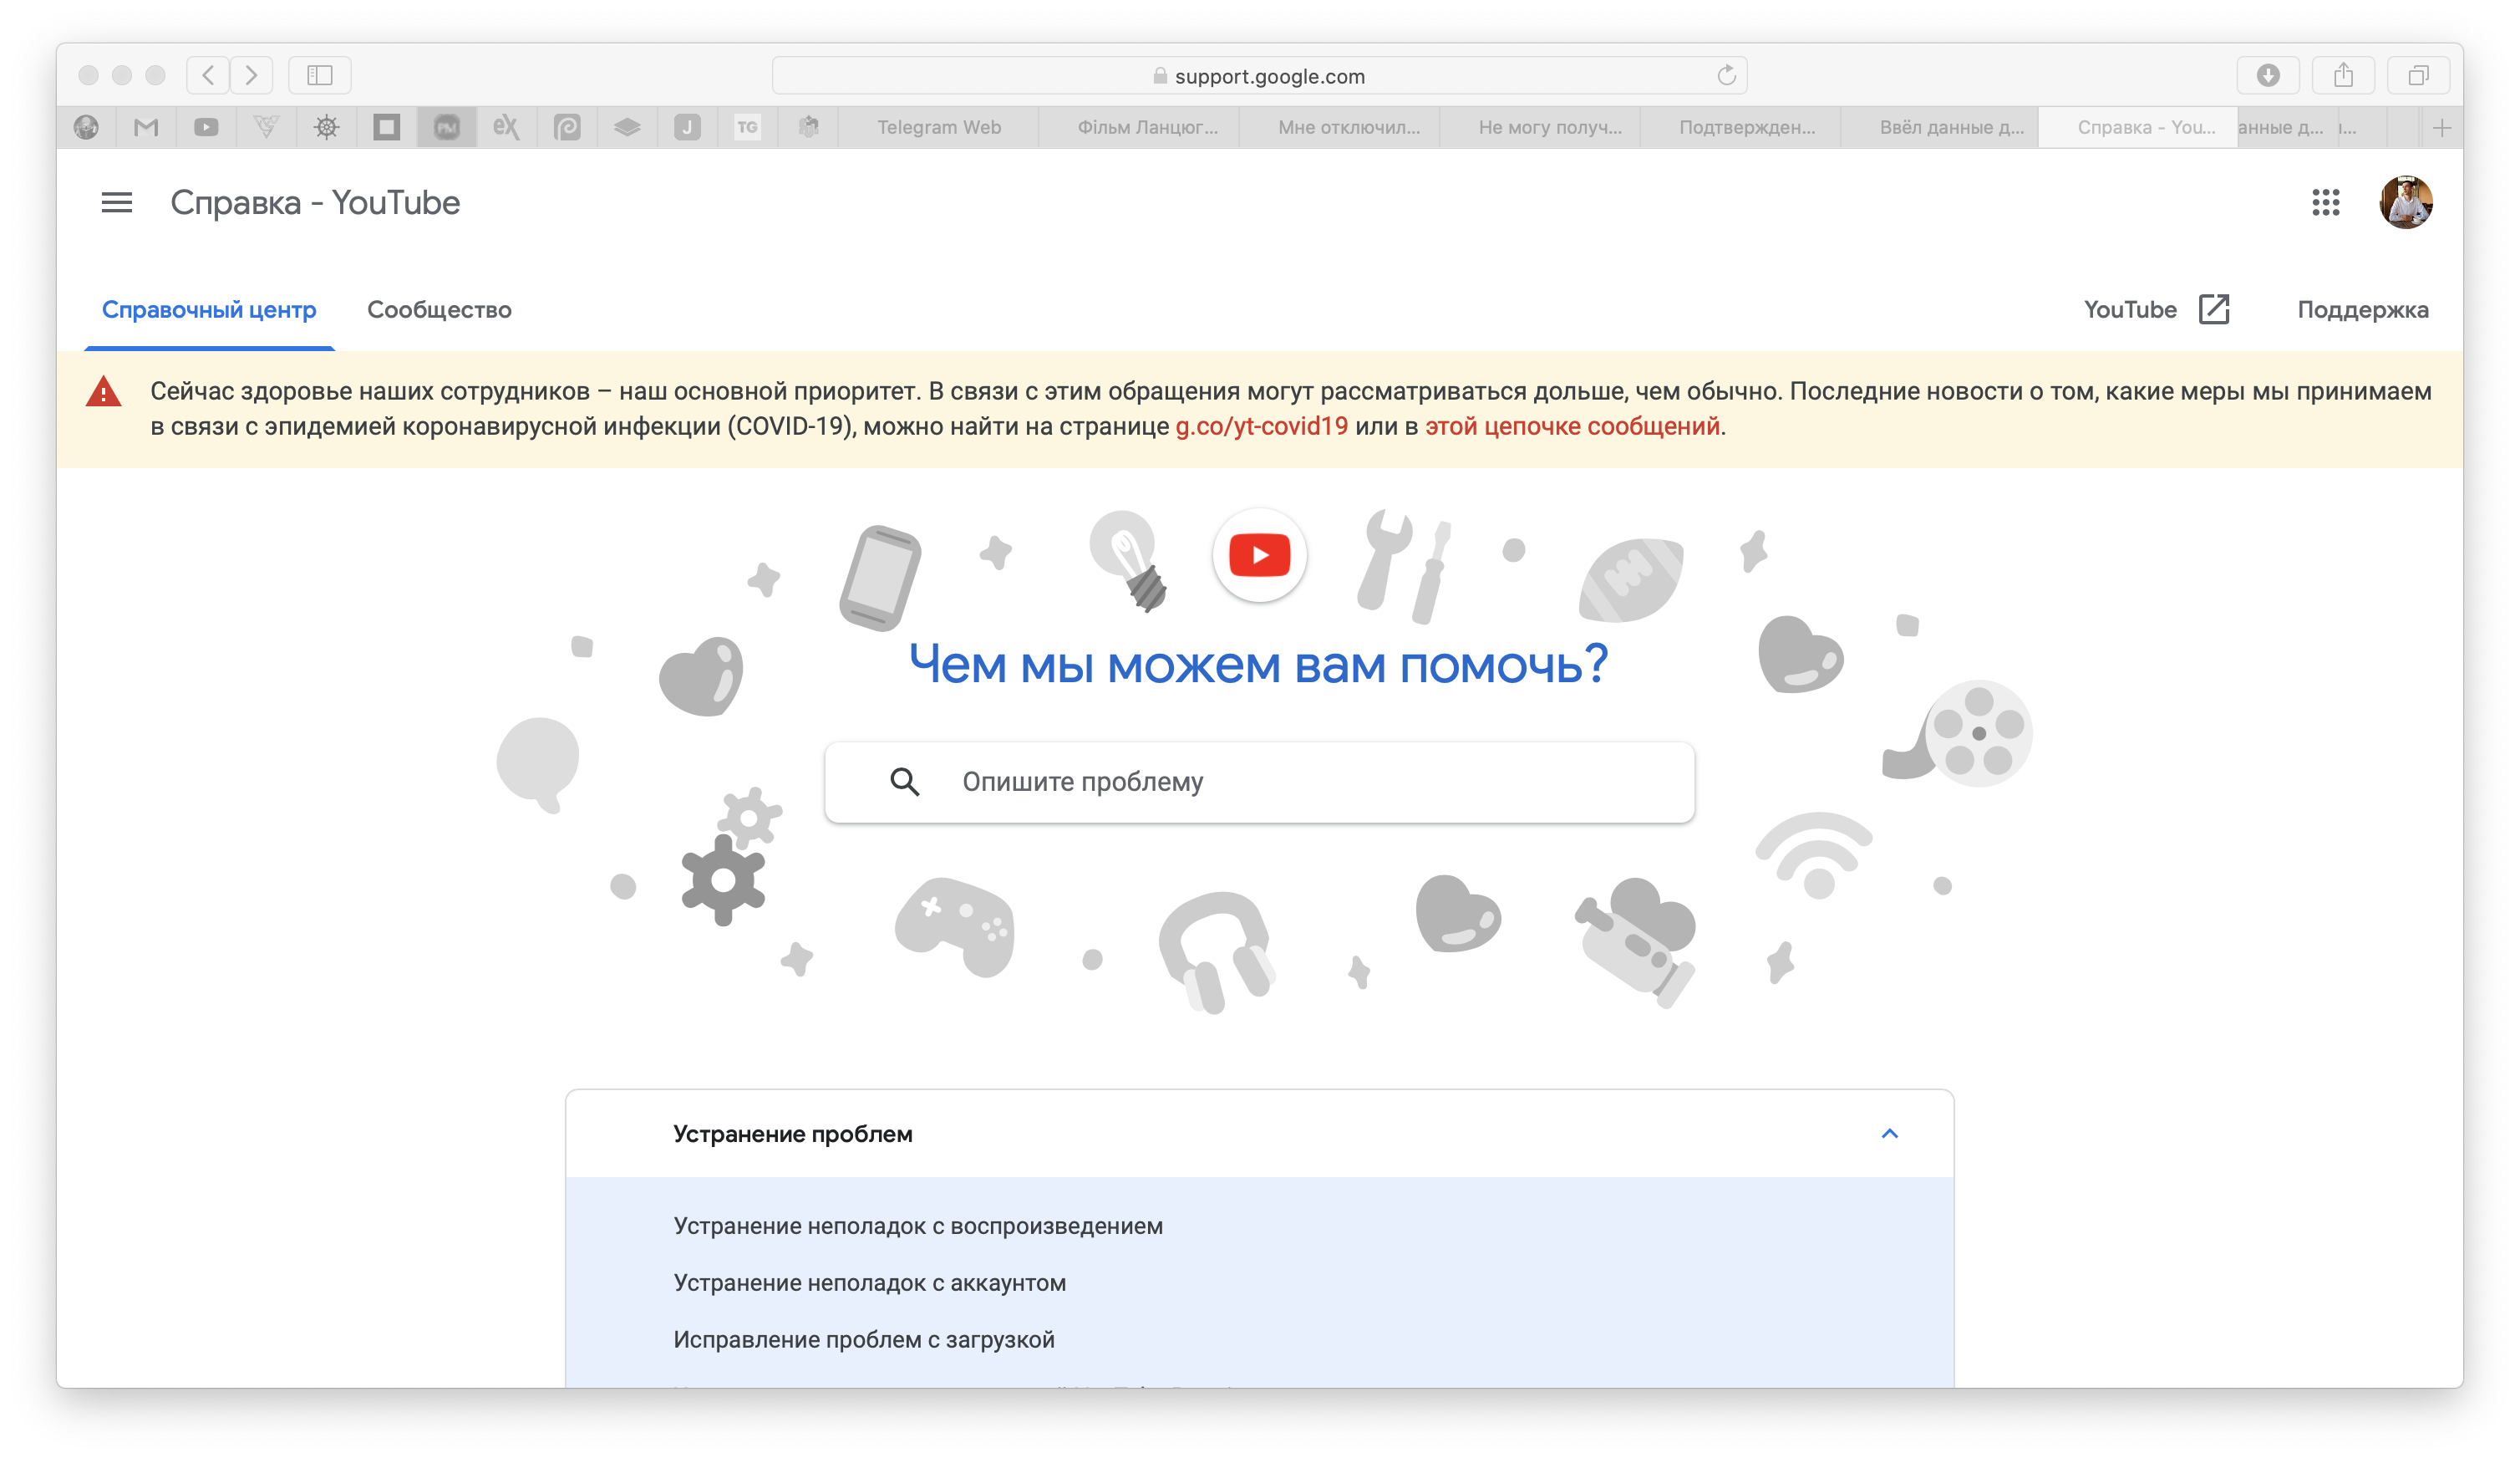
Task: Click the search magnifier icon
Action: (x=904, y=782)
